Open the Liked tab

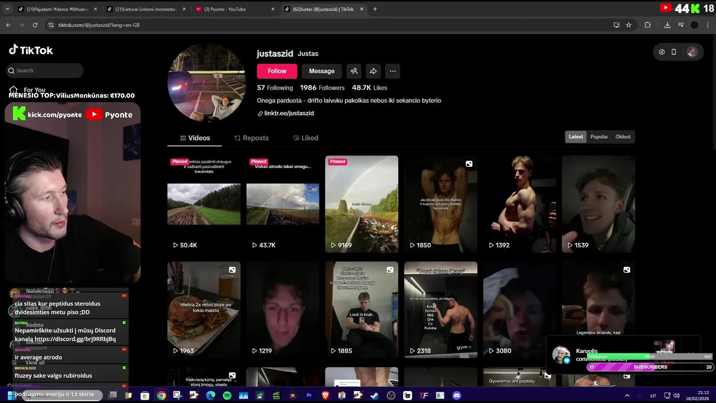coord(305,138)
